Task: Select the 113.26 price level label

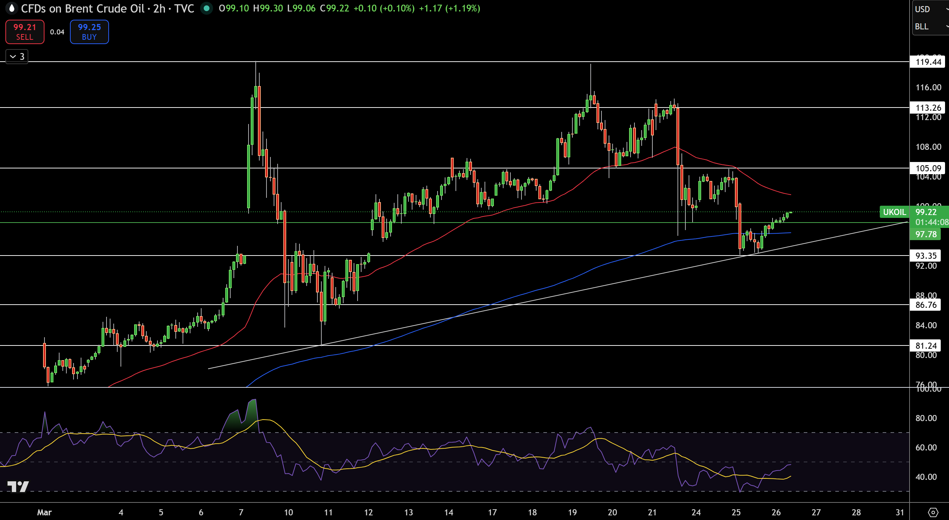Action: [927, 108]
